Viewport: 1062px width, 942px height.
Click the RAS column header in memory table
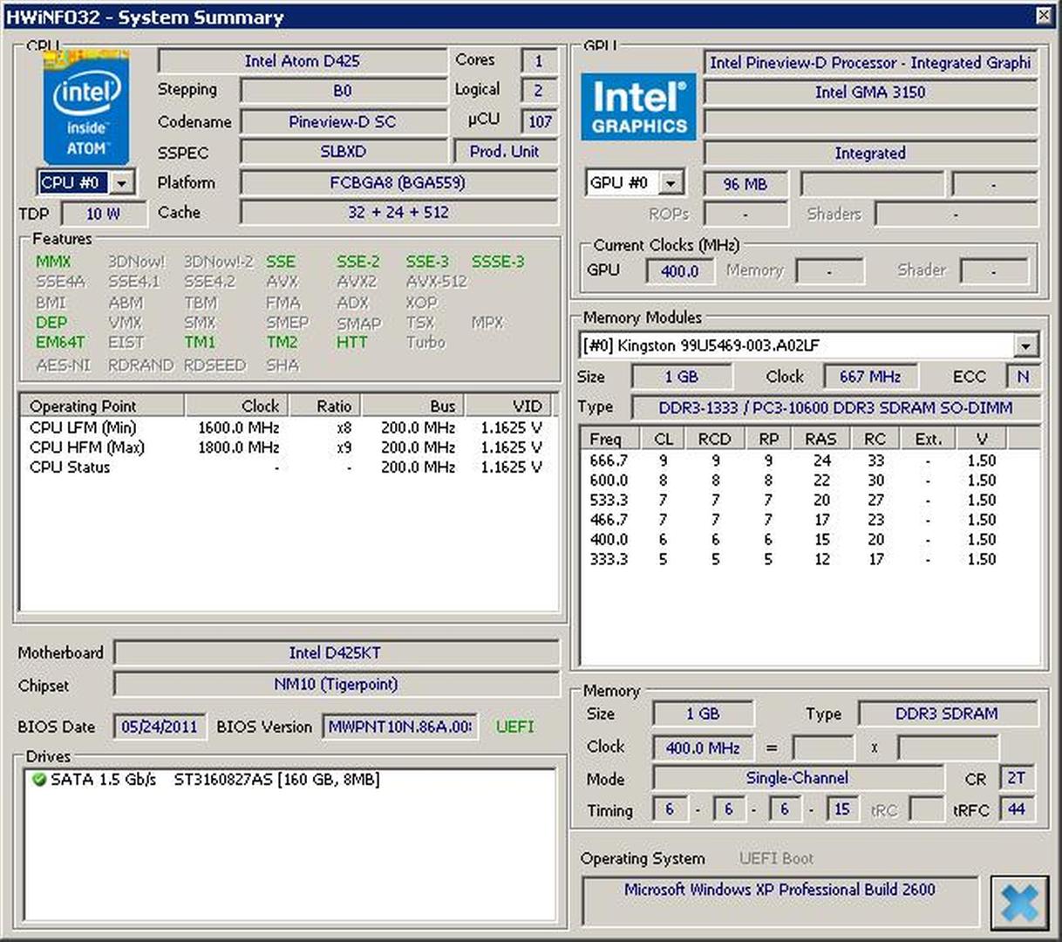point(820,438)
